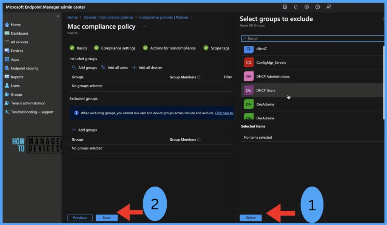Viewport: 387px width, 225px height.
Task: Select the DHCP Administrators group
Action: click(312, 76)
